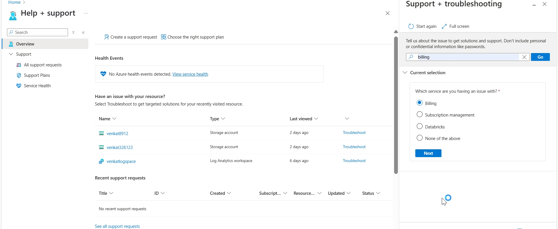This screenshot has height=229, width=558.
Task: Open See all support requests link
Action: [x=117, y=226]
